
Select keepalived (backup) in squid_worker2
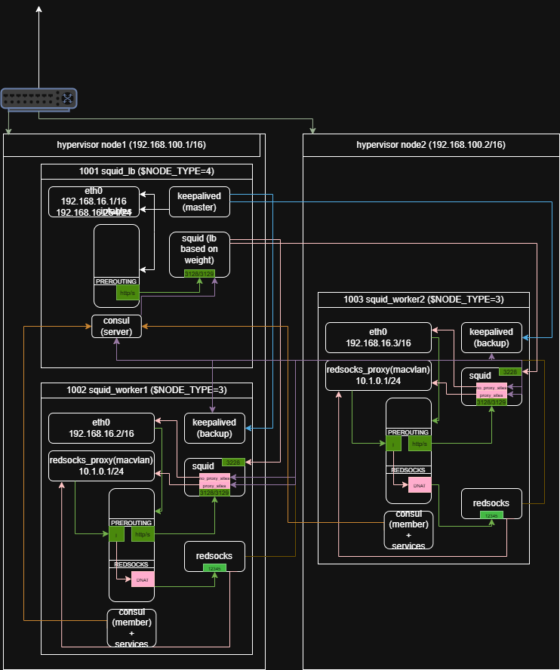click(x=491, y=337)
